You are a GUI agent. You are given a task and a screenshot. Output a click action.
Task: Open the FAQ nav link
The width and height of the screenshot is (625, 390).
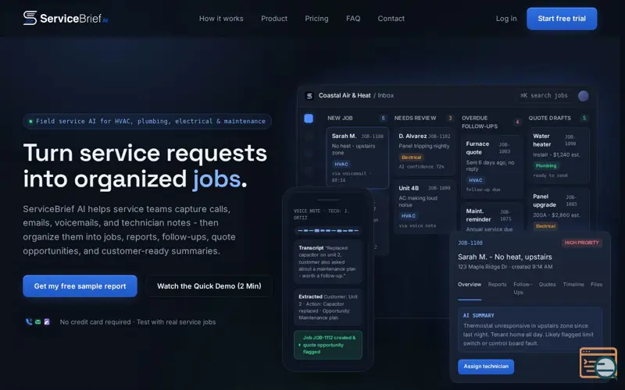click(353, 19)
